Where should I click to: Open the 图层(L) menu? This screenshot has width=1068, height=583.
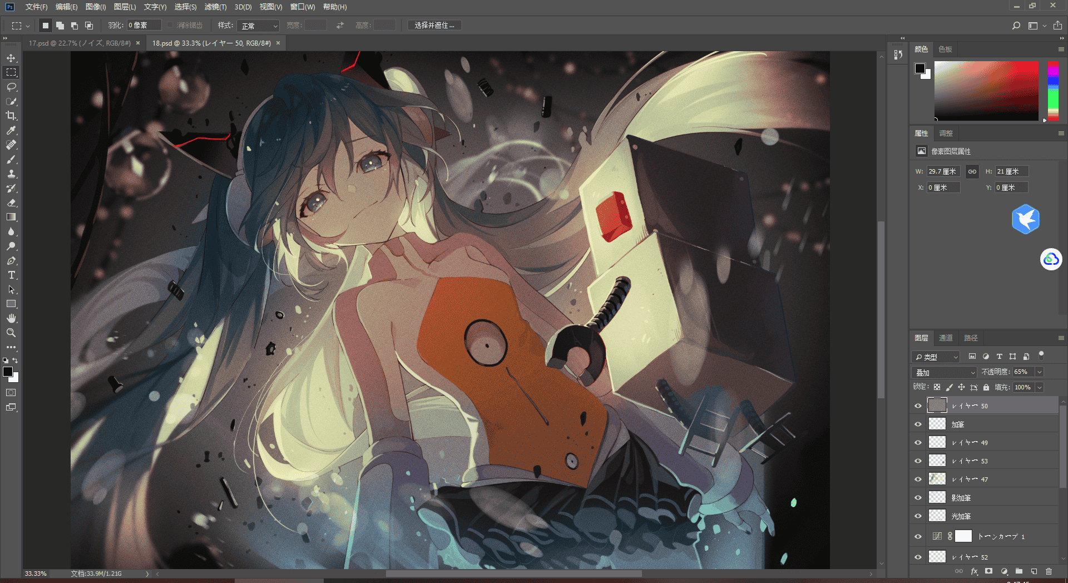coord(125,7)
